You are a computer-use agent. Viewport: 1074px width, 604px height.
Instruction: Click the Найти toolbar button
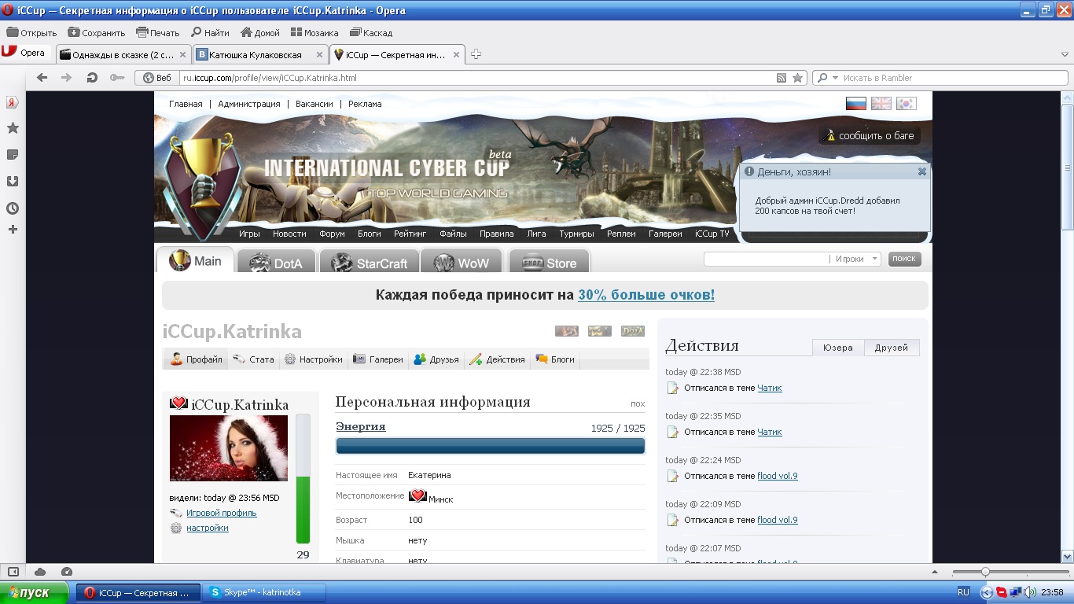coord(210,33)
